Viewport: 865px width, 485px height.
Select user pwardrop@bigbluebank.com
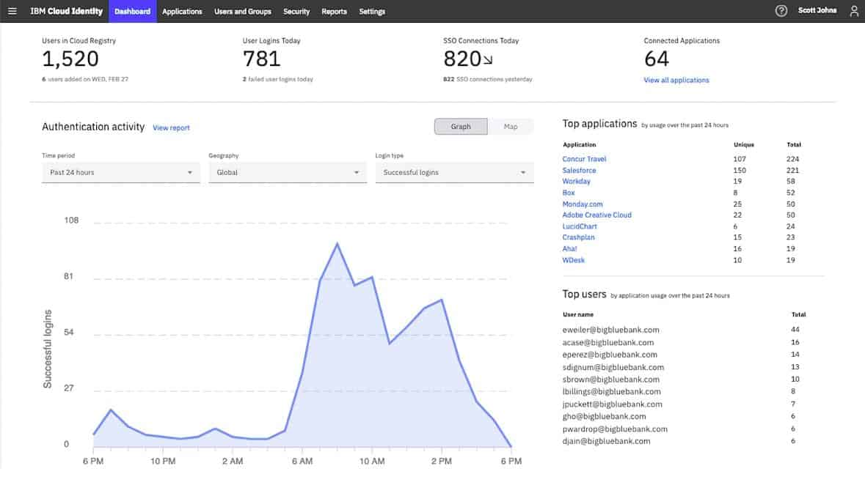[x=615, y=429]
